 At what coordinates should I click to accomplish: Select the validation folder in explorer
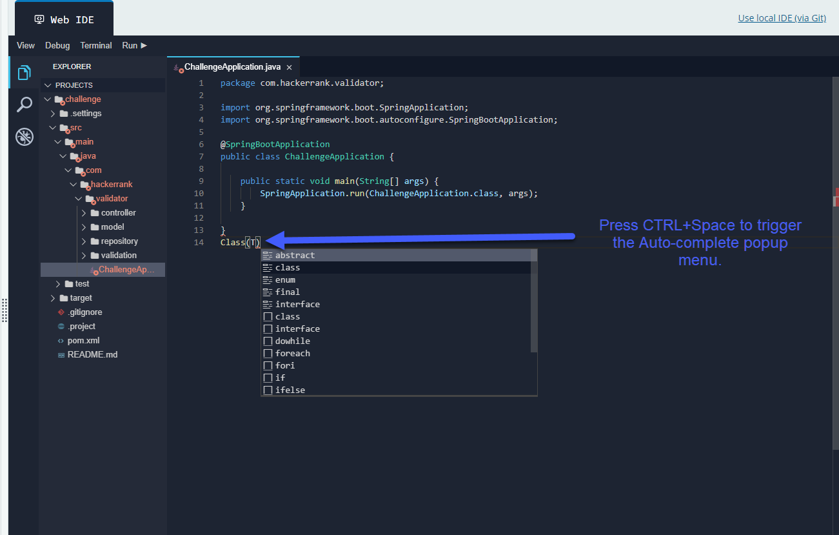pos(119,255)
